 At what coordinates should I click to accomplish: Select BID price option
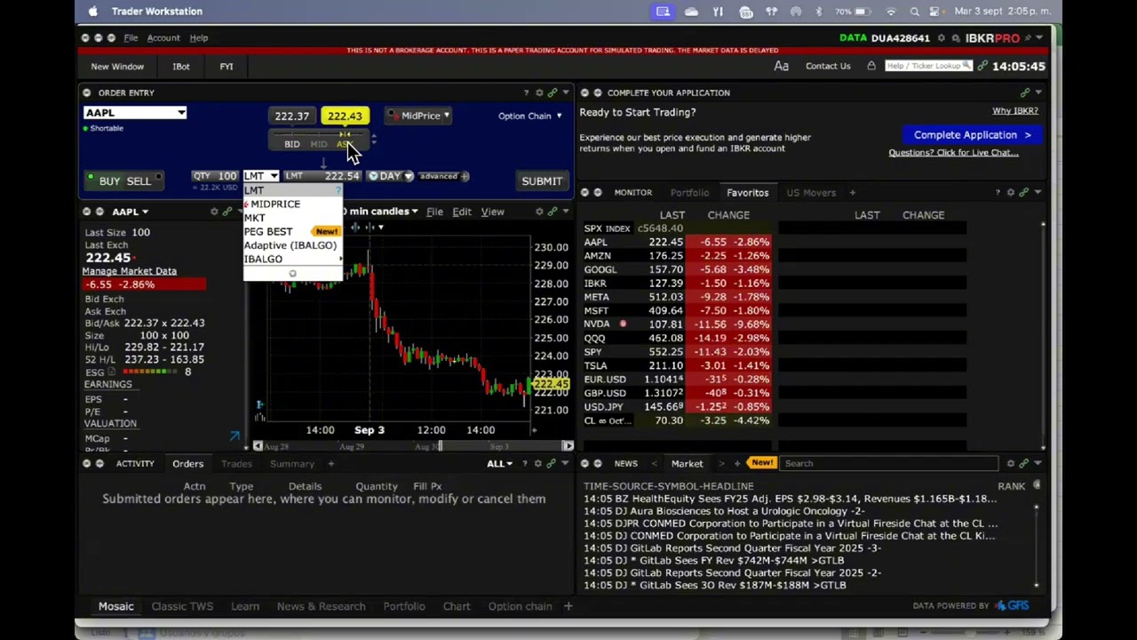[x=291, y=144]
